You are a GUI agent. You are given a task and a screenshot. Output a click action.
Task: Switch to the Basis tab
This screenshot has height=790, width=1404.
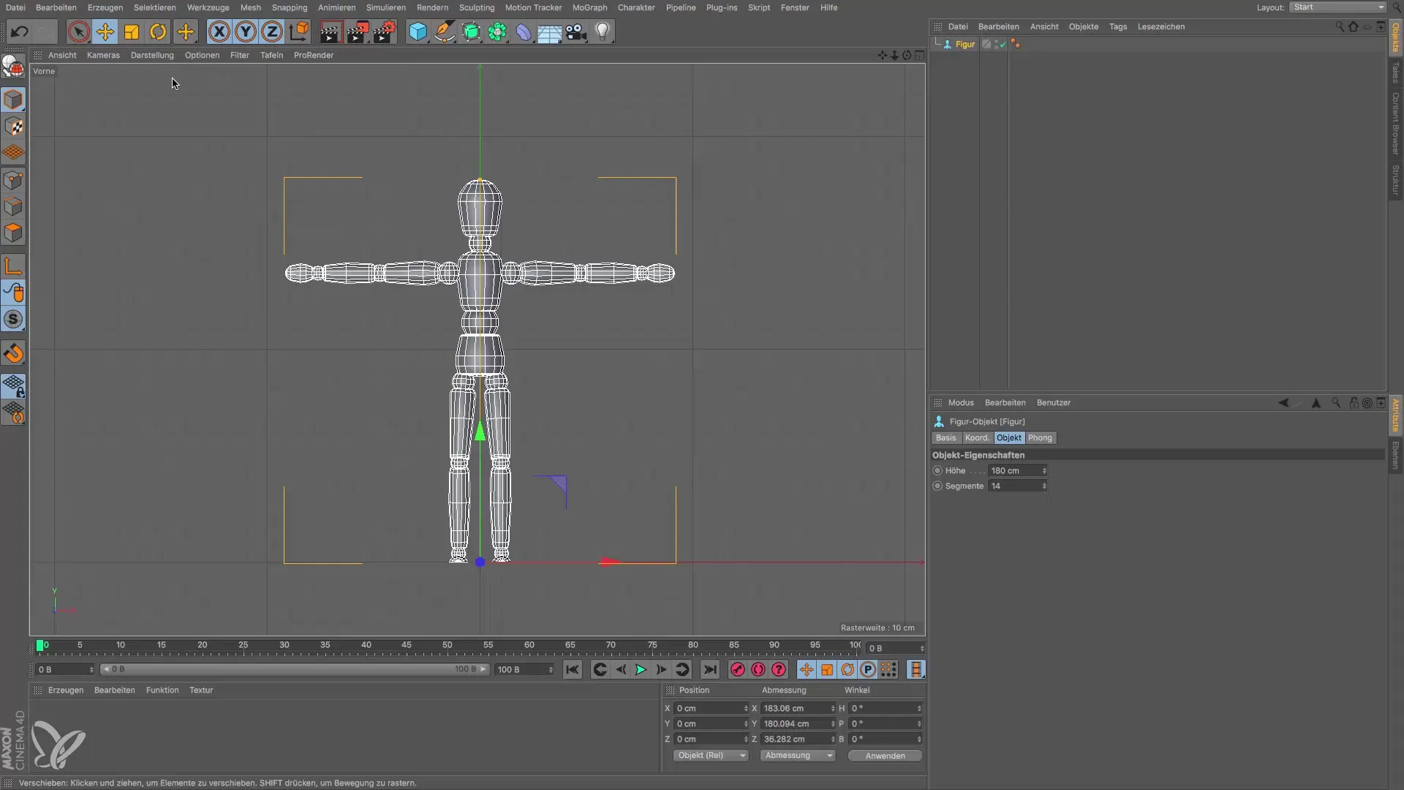click(946, 438)
